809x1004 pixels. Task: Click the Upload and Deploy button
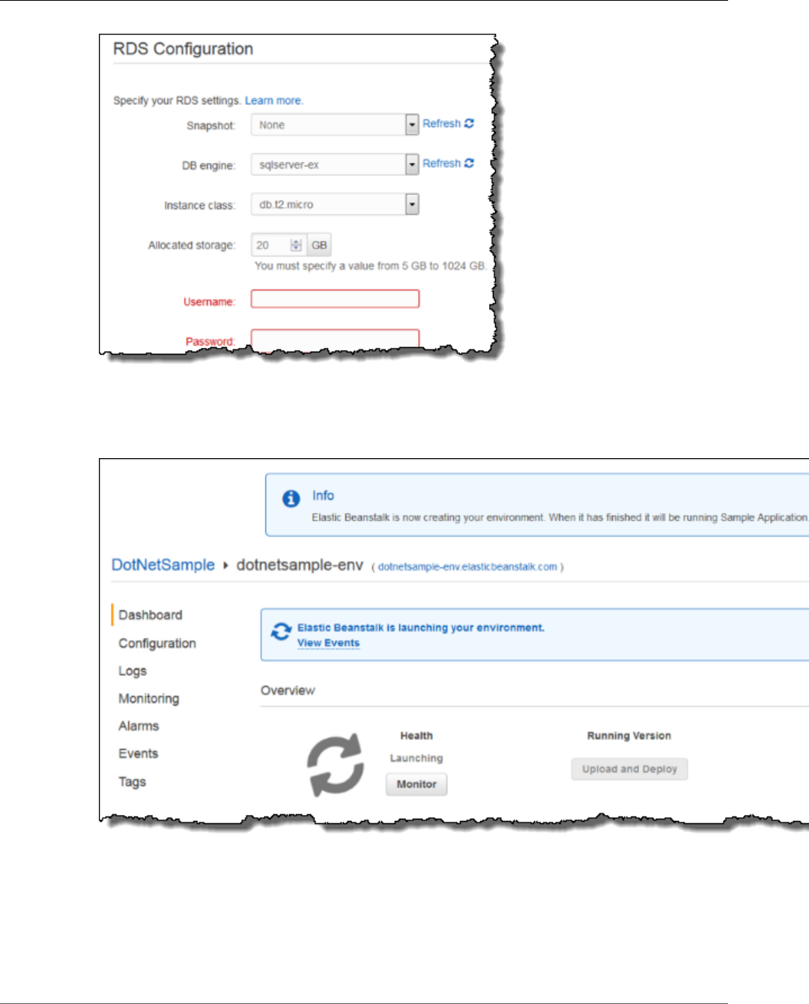pos(629,769)
